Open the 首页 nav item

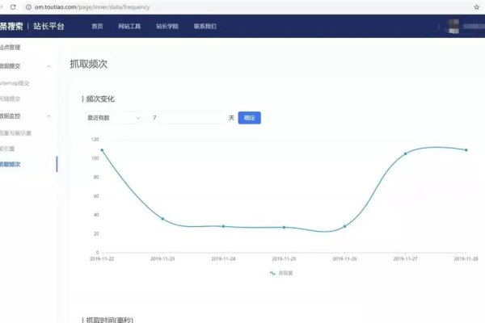[97, 27]
